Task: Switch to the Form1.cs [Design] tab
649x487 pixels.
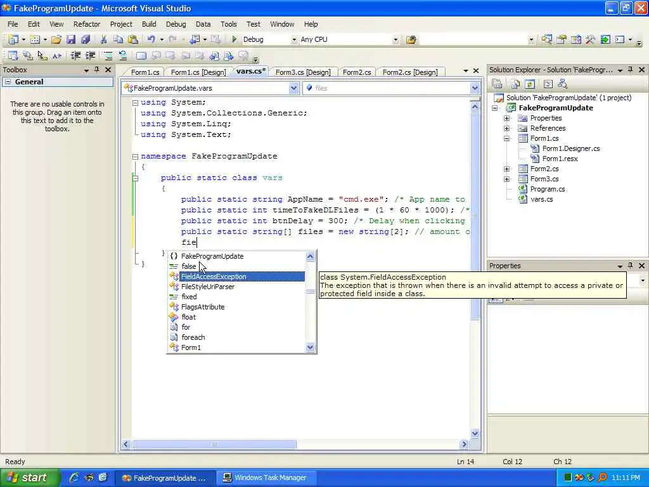Action: click(x=198, y=72)
